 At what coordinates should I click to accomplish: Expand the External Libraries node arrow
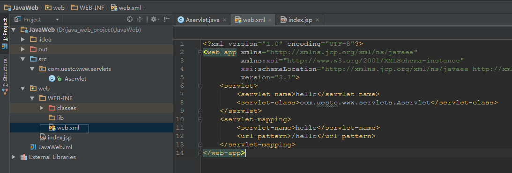14,157
